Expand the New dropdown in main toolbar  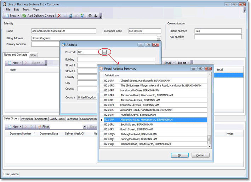18,16
